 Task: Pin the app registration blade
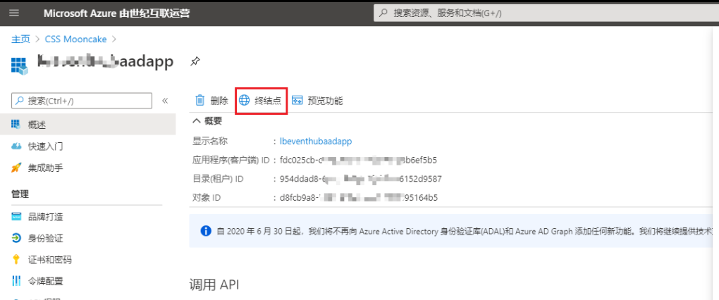(195, 62)
